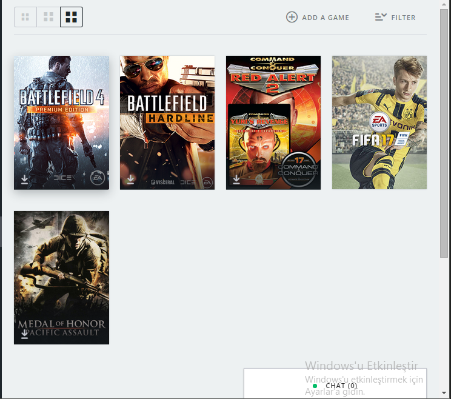
Task: Switch to medium tile view
Action: pos(48,17)
